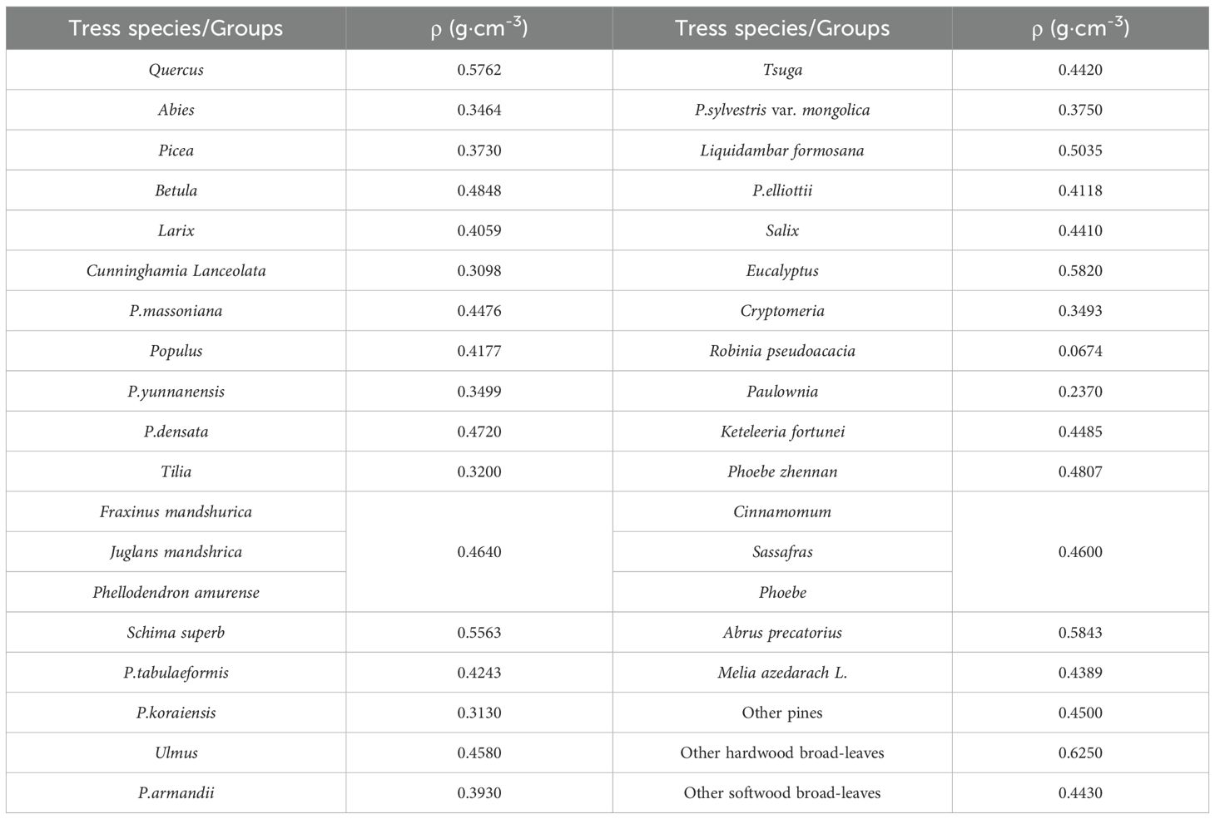
Task: Select the merged 0.4640 value cell
Action: pyautogui.click(x=479, y=552)
